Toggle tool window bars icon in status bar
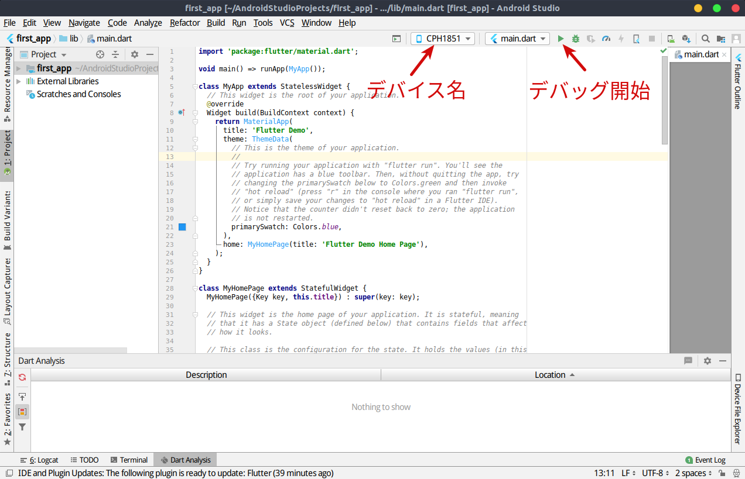The width and height of the screenshot is (745, 479). pyautogui.click(x=9, y=473)
